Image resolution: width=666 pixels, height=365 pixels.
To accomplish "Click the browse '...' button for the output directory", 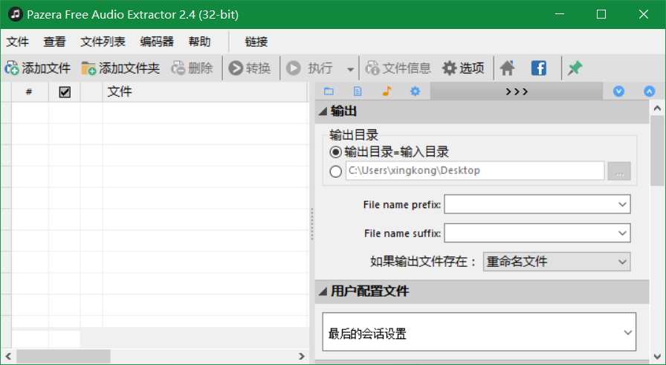I will click(619, 171).
